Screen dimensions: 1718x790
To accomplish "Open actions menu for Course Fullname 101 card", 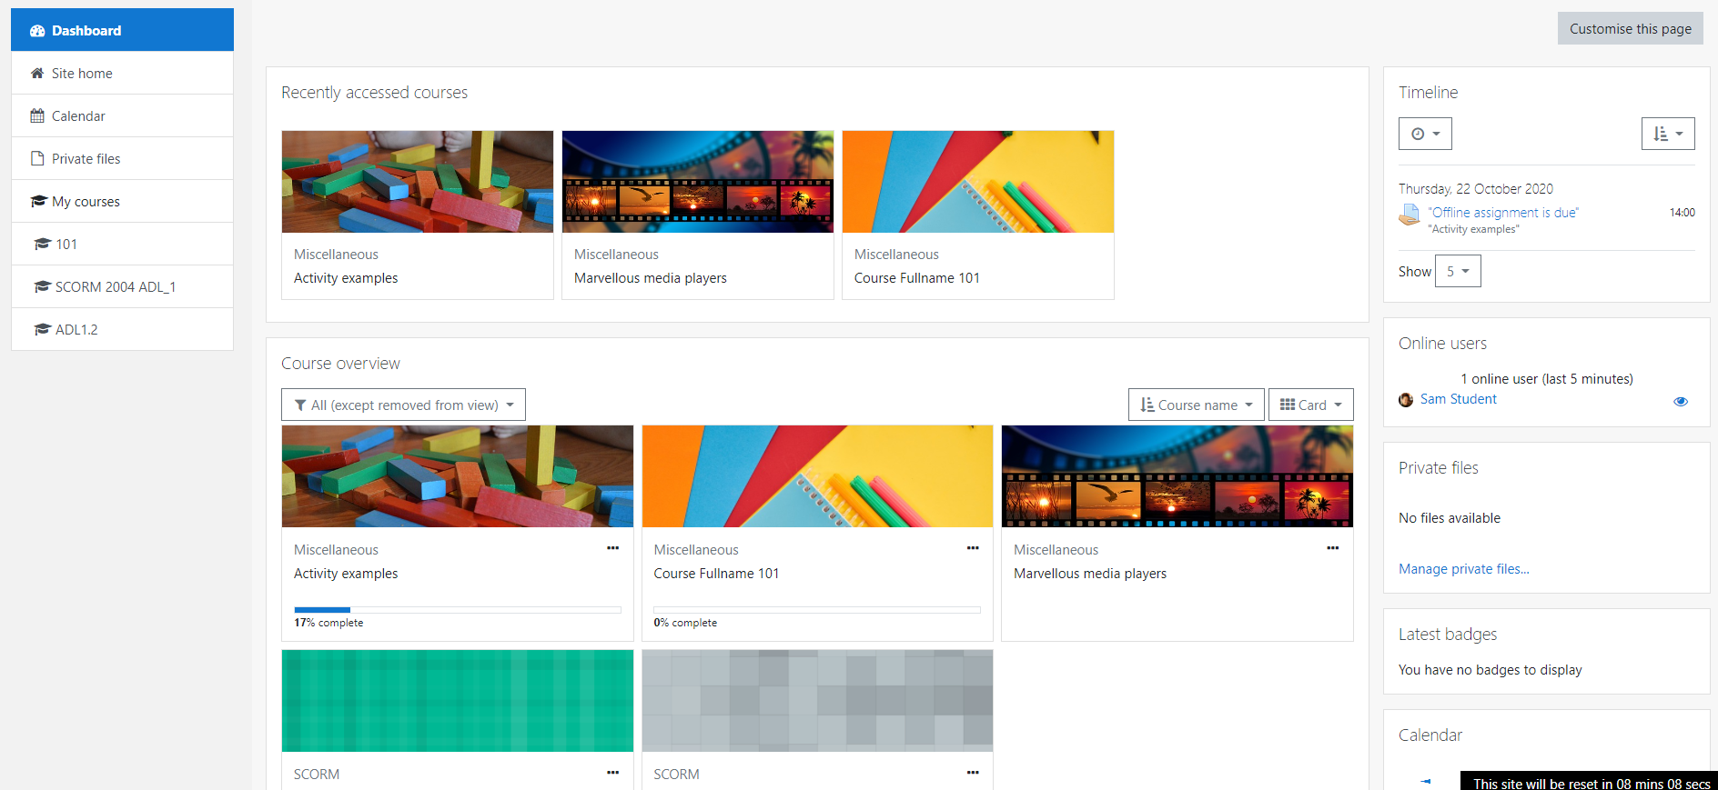I will click(x=973, y=548).
